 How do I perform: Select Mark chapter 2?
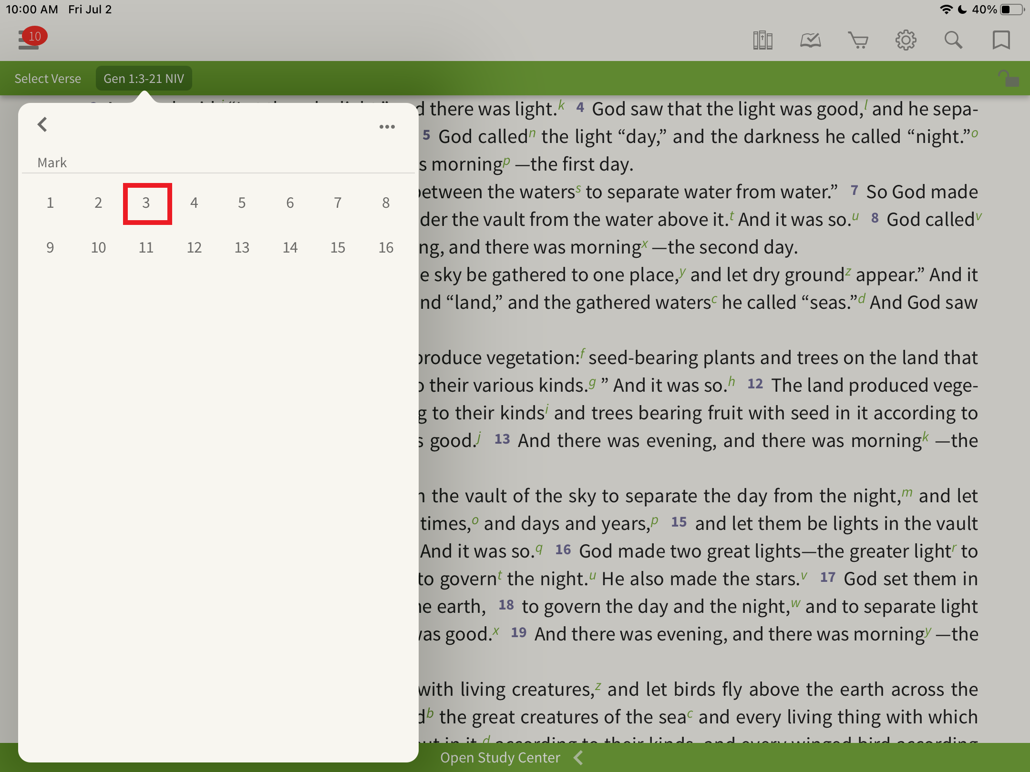pos(98,203)
